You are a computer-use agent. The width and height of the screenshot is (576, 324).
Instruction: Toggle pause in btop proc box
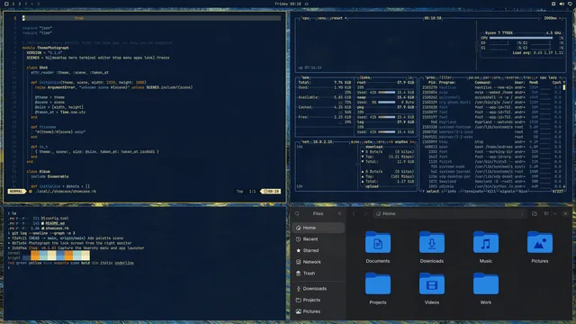(473, 77)
